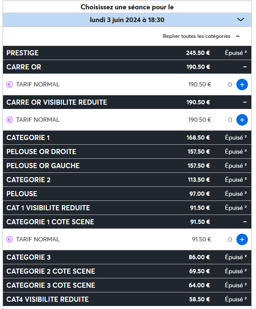
Task: Collapse the CARRE OR section minus icon
Action: pyautogui.click(x=245, y=67)
